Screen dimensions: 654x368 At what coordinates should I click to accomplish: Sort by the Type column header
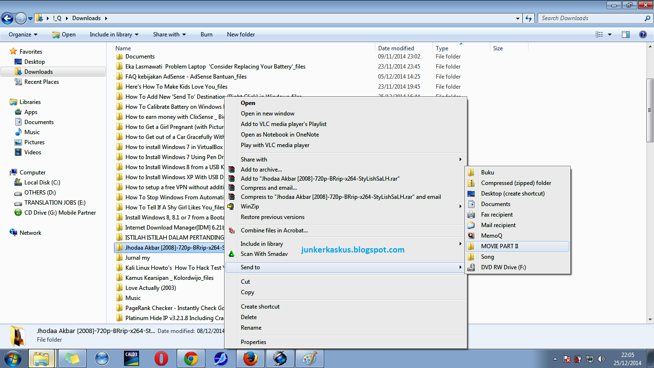click(x=461, y=48)
